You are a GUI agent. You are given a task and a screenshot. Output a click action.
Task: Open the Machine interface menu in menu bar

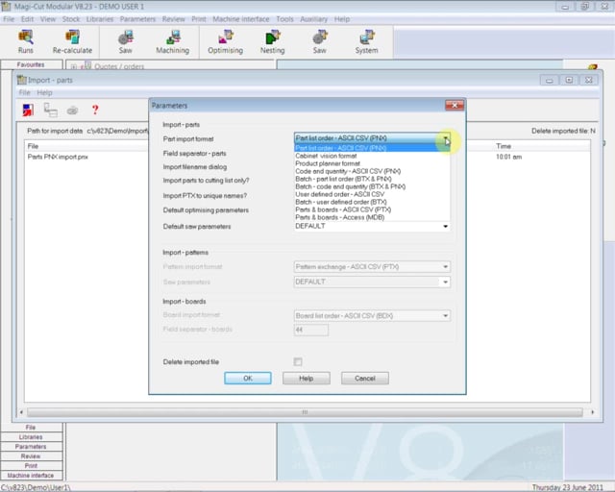click(241, 19)
